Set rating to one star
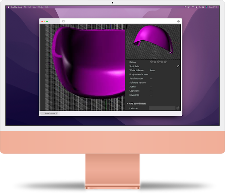225x196 pixels. [x=151, y=62]
